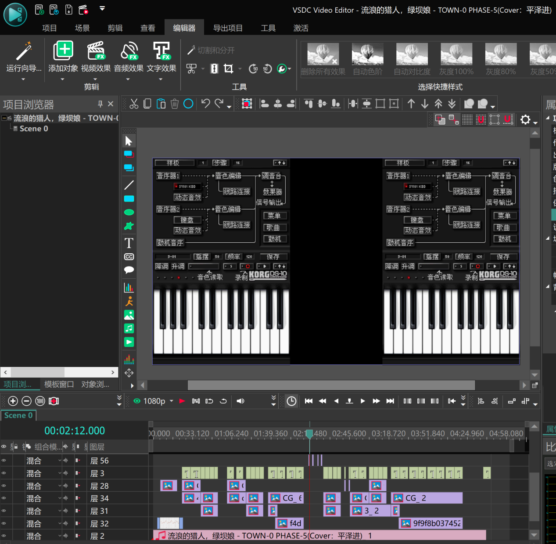Select the CG_2 clip on layer 34

click(x=427, y=498)
